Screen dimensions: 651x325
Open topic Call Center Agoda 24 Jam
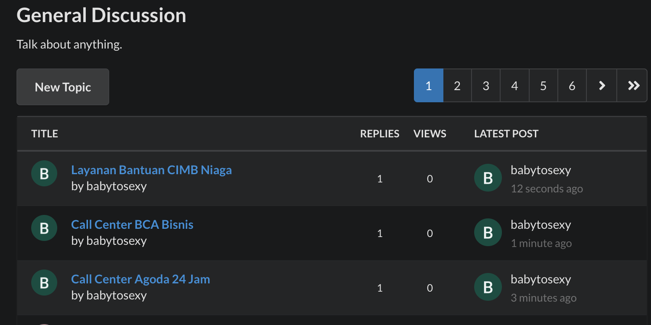[x=140, y=279]
